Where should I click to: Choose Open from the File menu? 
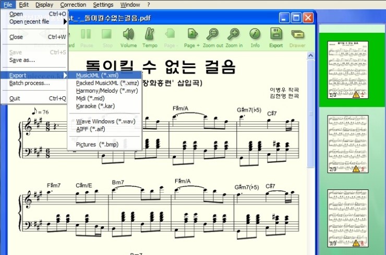34,14
